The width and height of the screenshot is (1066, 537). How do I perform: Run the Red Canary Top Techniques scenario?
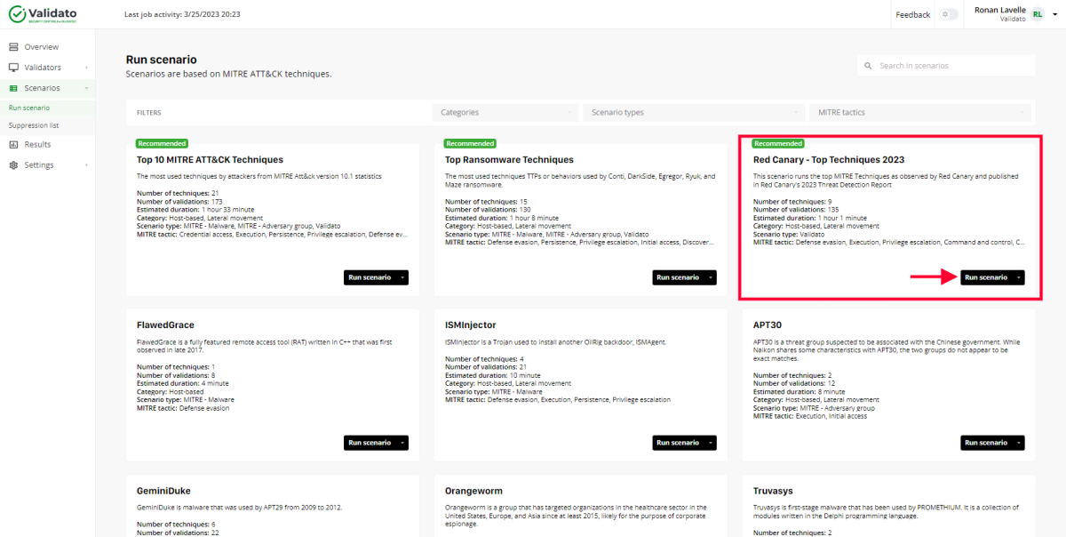(986, 277)
